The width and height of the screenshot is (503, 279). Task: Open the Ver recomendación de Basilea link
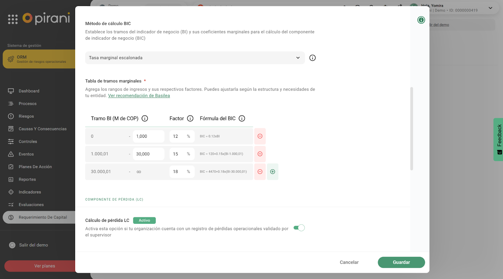(x=139, y=96)
